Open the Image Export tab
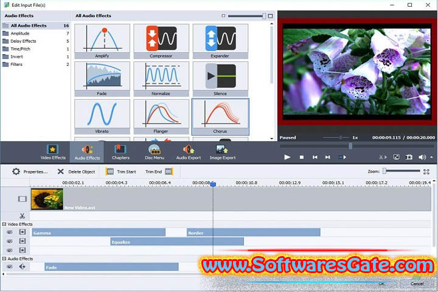The image size is (438, 292). [x=223, y=152]
